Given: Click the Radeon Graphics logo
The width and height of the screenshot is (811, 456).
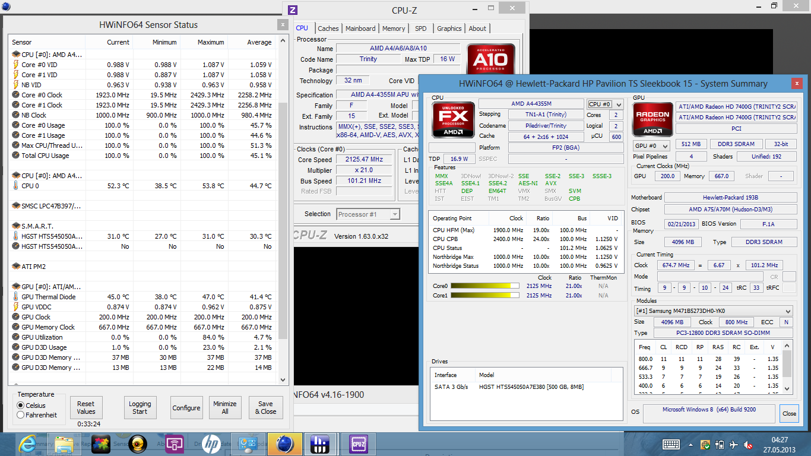Looking at the screenshot, I should [652, 121].
